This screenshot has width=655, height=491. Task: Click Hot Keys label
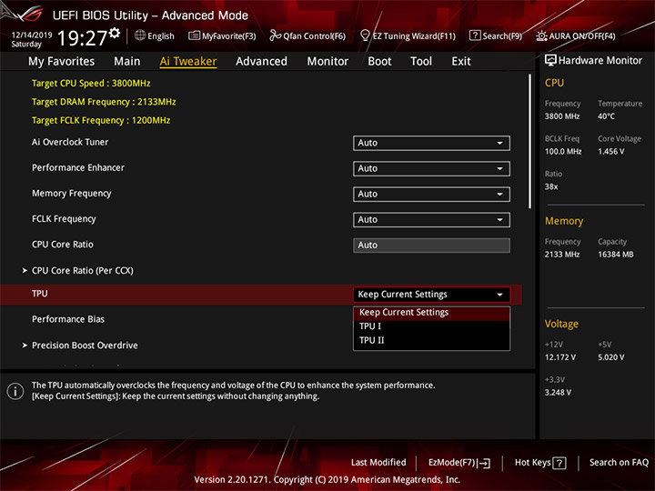[x=532, y=463]
